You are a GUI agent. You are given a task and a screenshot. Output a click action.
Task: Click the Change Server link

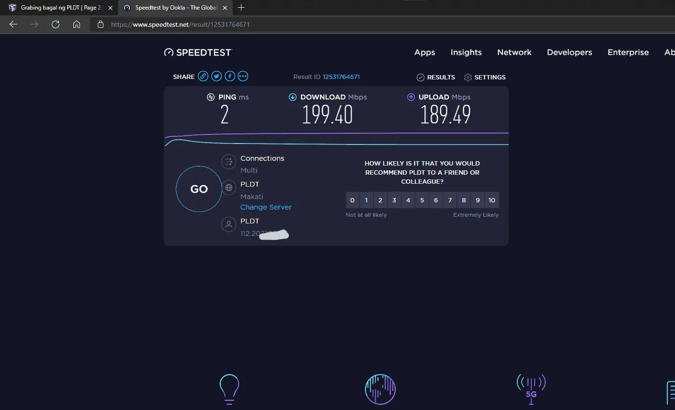click(266, 207)
